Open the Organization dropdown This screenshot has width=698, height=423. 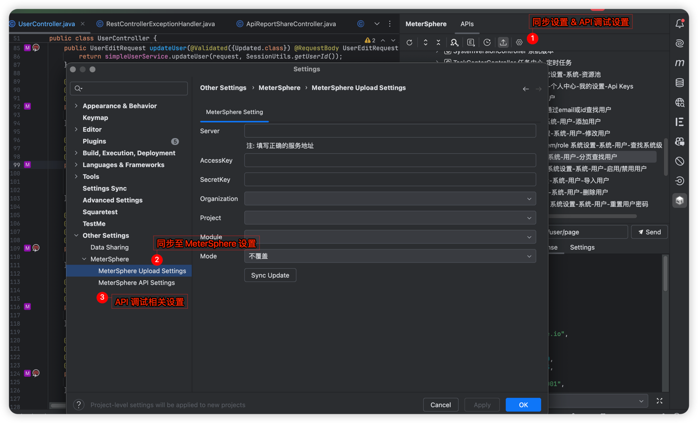pyautogui.click(x=390, y=199)
